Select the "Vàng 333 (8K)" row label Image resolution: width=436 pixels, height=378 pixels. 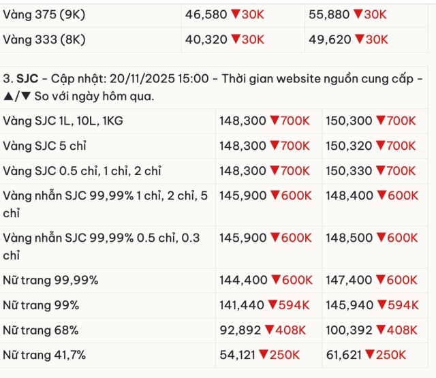coord(44,40)
